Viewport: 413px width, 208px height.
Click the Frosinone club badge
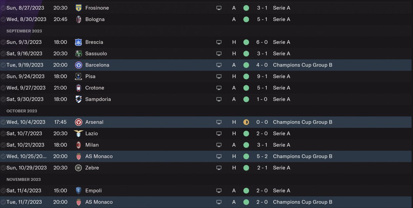click(x=78, y=8)
